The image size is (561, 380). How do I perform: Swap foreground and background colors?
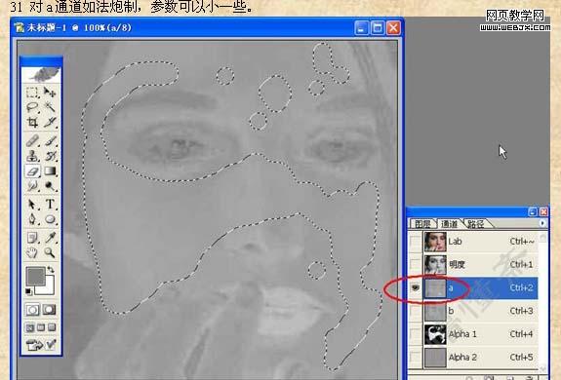pos(51,270)
